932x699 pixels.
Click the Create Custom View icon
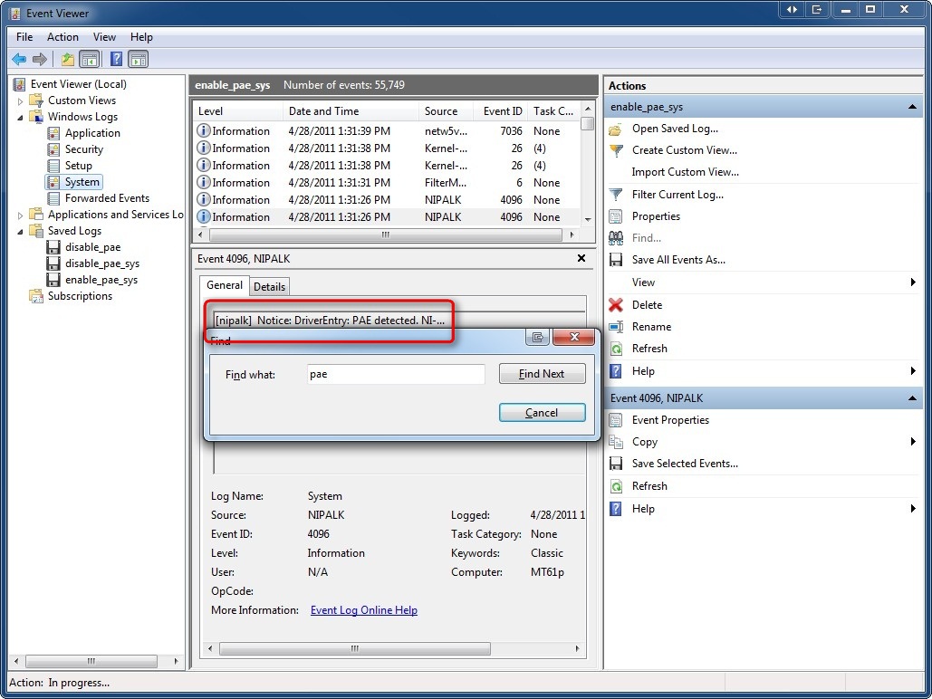pos(616,150)
